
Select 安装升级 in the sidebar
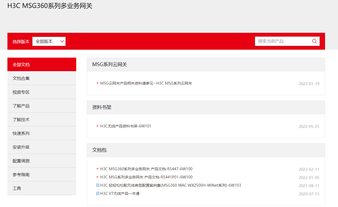[x=42, y=147]
